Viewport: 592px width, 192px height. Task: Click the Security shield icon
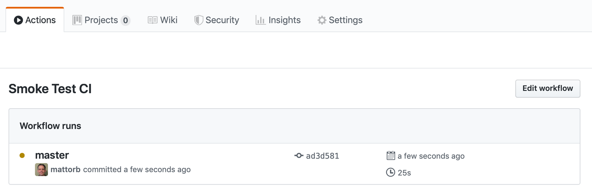click(199, 20)
